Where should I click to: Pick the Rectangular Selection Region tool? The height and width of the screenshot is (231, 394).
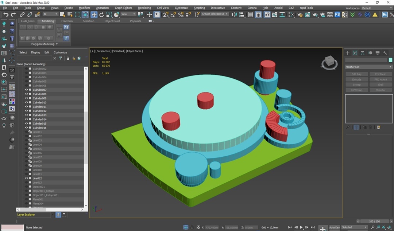tap(78, 15)
